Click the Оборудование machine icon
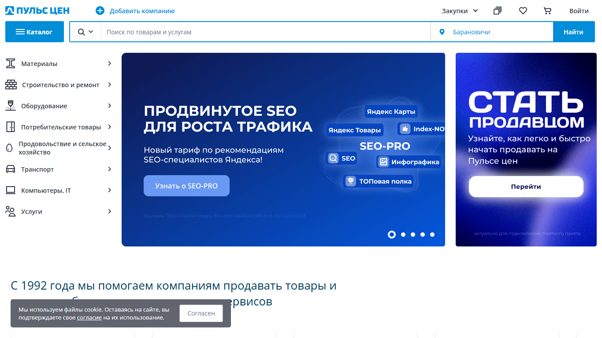The image size is (602, 338). click(11, 106)
